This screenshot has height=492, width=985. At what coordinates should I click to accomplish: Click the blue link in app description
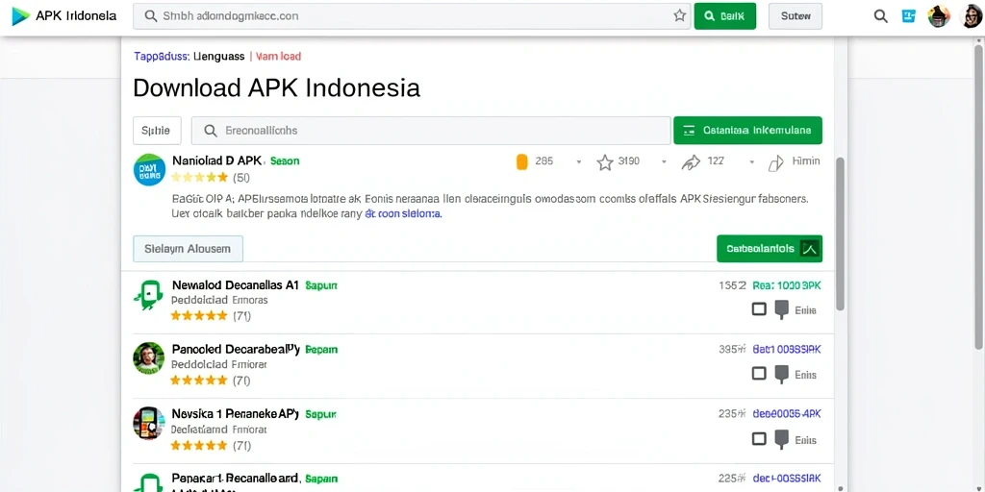click(403, 213)
